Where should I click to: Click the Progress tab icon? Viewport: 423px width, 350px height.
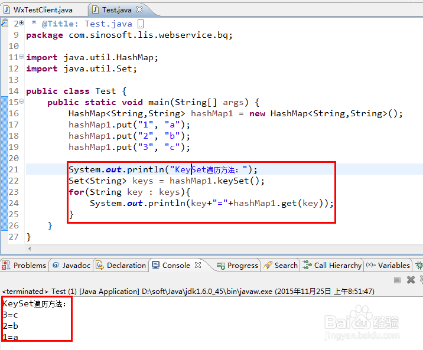(x=221, y=266)
